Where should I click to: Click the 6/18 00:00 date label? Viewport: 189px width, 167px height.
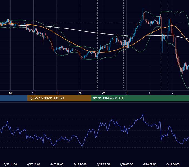(x=126, y=164)
